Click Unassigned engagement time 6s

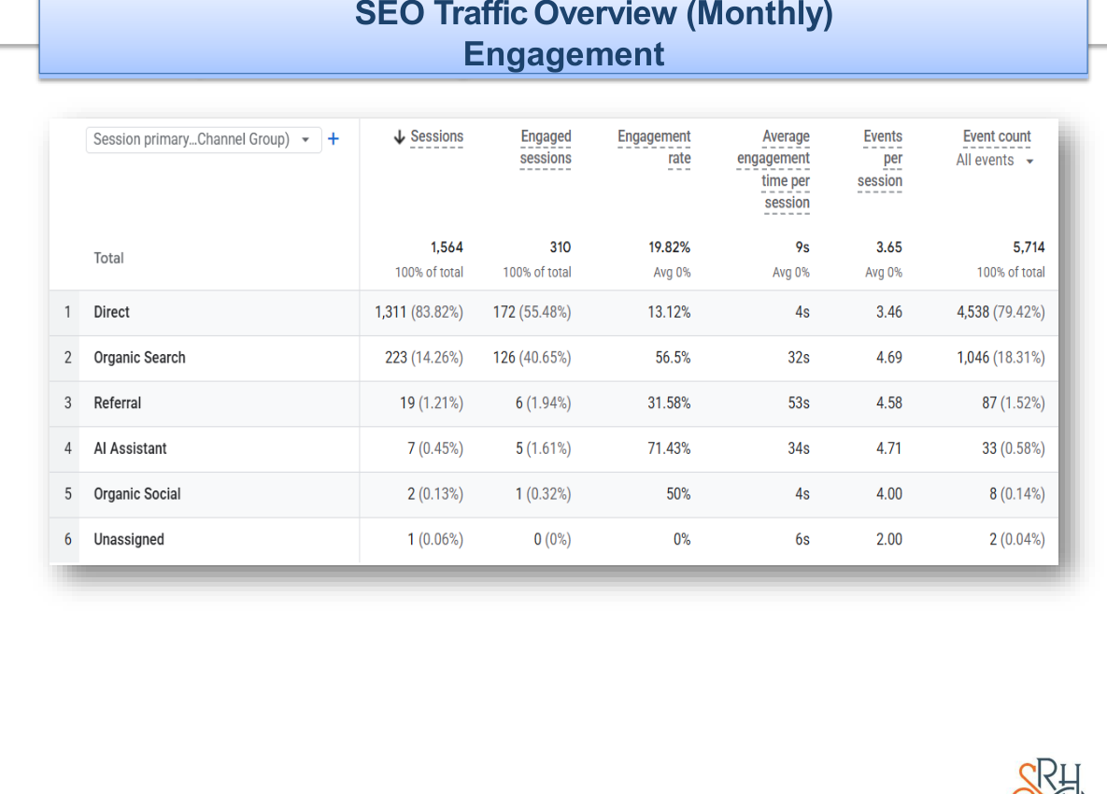tap(802, 539)
